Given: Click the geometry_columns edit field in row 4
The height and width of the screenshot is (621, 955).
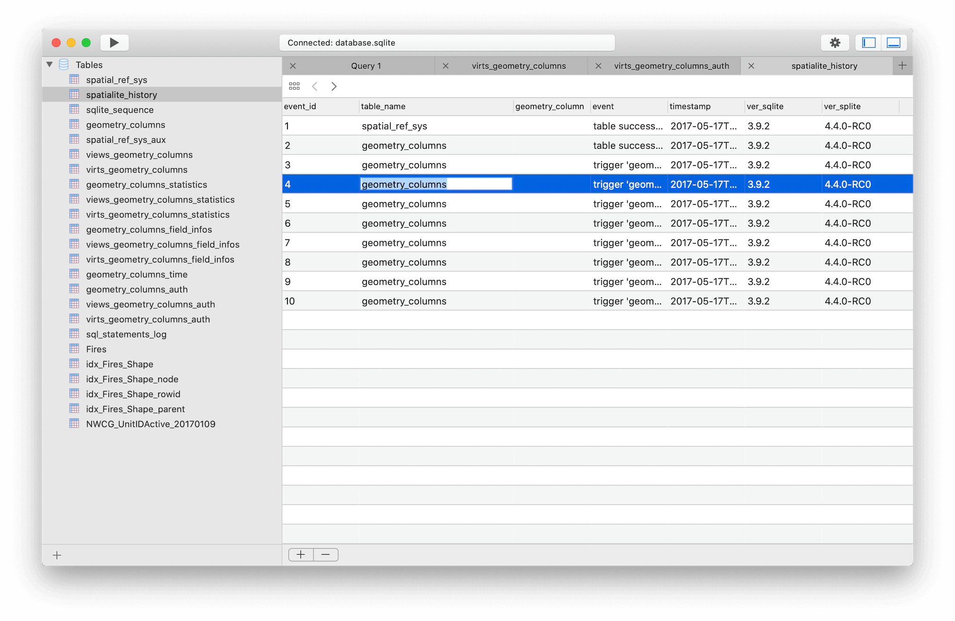Looking at the screenshot, I should tap(436, 184).
